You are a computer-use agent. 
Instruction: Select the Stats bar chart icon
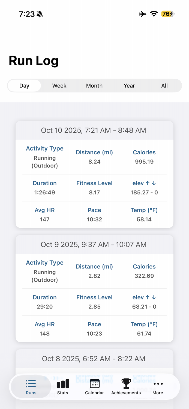pyautogui.click(x=63, y=384)
